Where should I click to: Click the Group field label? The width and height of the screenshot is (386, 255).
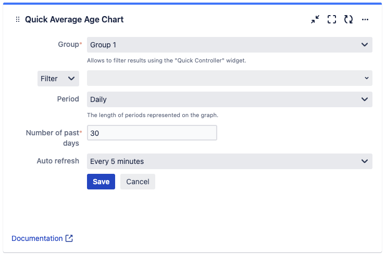point(69,45)
